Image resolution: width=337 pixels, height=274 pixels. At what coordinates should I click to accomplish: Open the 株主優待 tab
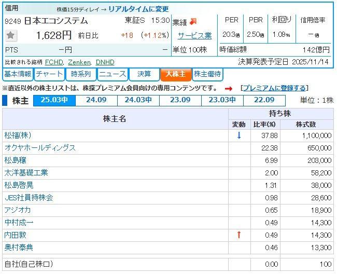[207, 74]
